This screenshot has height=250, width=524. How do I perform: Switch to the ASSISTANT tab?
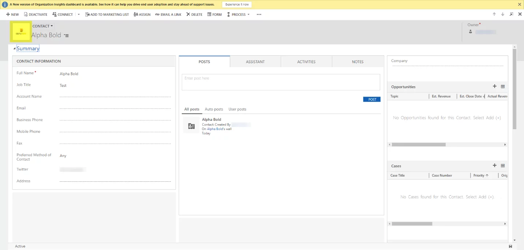(x=255, y=62)
